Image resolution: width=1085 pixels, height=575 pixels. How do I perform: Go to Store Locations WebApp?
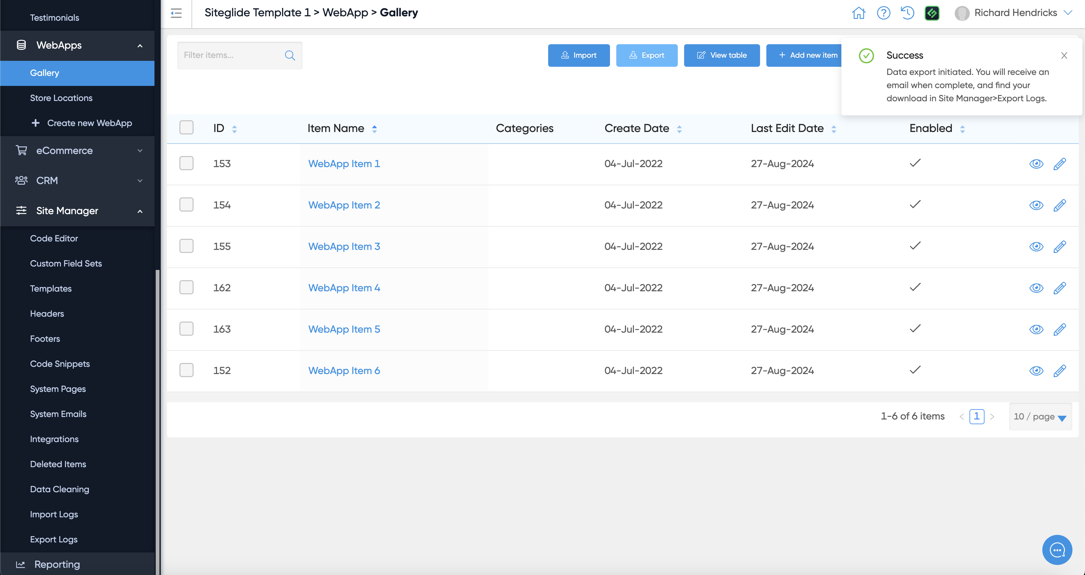click(x=61, y=98)
